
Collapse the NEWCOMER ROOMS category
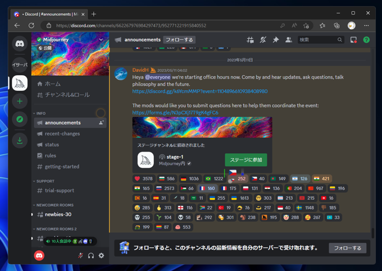pos(53,205)
